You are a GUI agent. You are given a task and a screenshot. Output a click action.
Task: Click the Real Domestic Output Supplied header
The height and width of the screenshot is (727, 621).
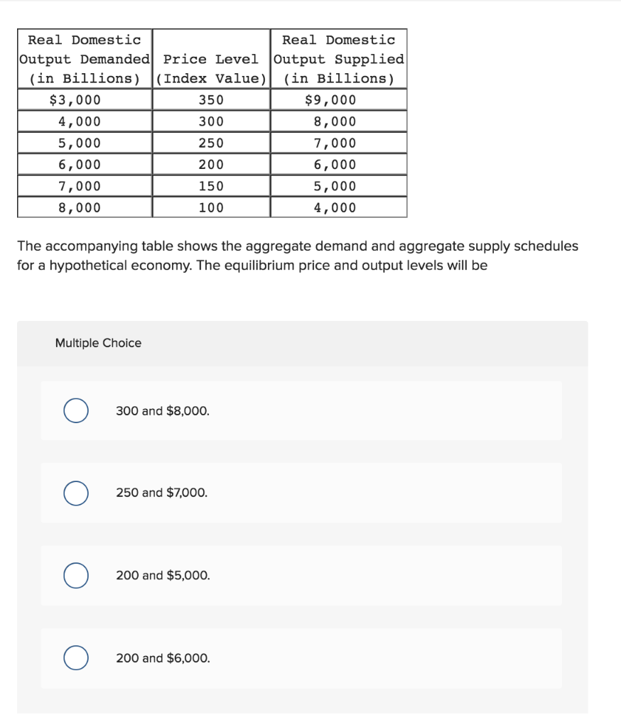pos(337,59)
